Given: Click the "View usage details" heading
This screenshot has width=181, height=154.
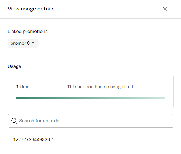Looking at the screenshot, I should tap(31, 9).
